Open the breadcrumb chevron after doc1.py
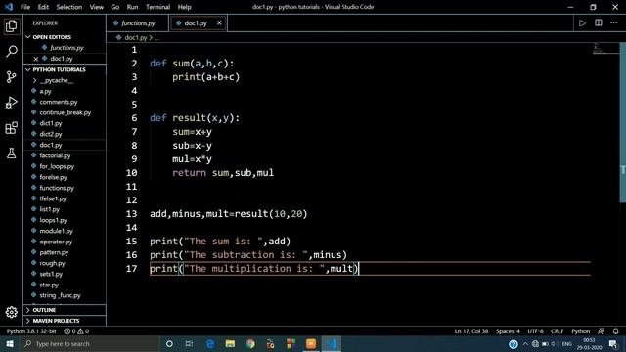Screen dimensions: 626x352 tap(151, 37)
